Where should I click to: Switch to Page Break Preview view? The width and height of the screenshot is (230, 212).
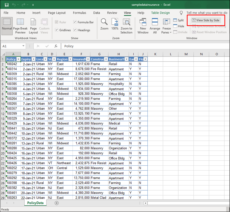(x=20, y=26)
